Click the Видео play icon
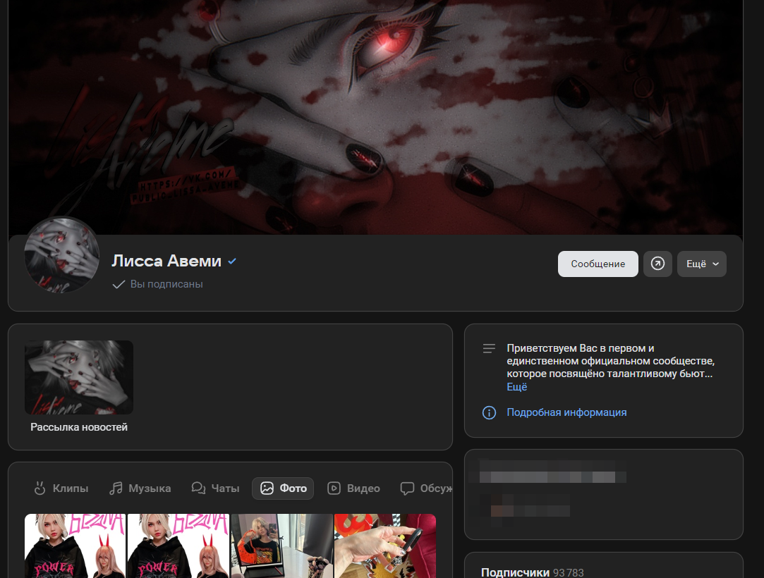The width and height of the screenshot is (764, 578). (x=334, y=488)
